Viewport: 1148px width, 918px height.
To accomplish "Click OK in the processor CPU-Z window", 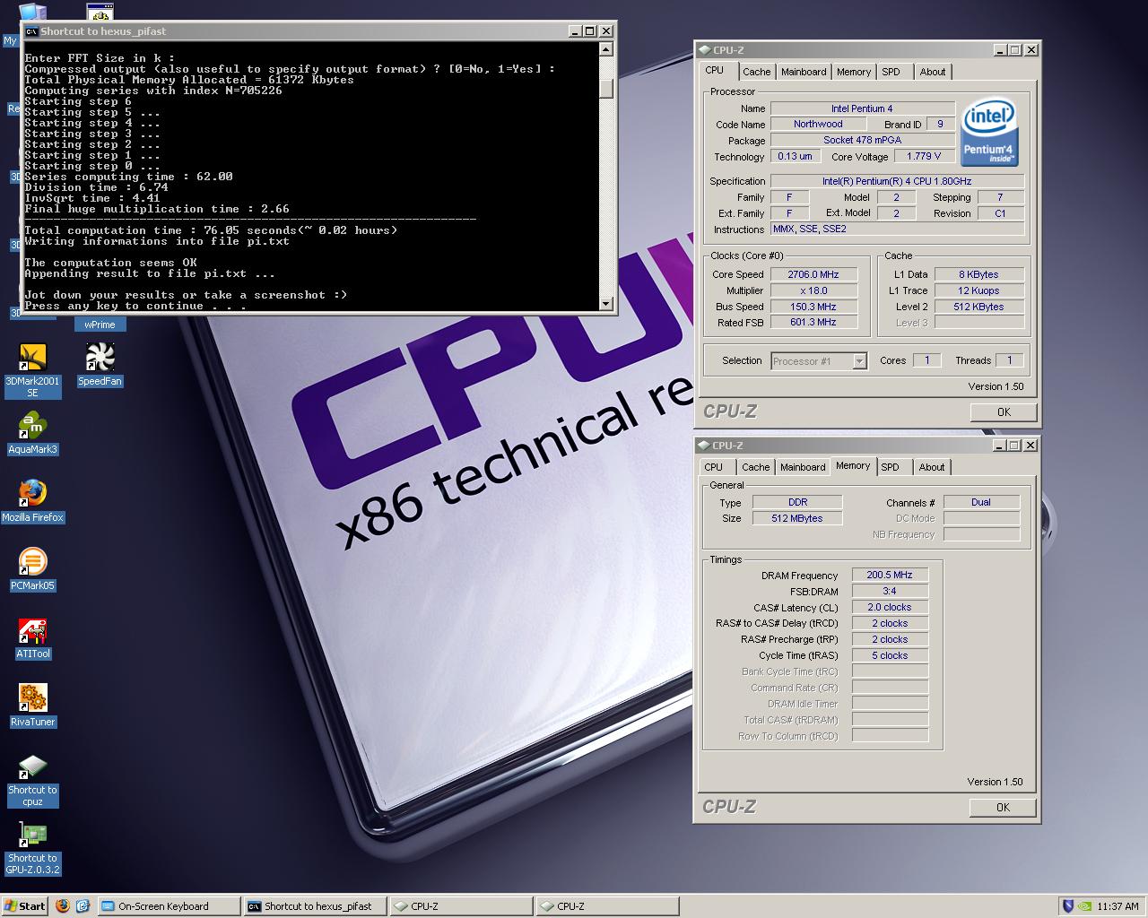I will point(1004,412).
